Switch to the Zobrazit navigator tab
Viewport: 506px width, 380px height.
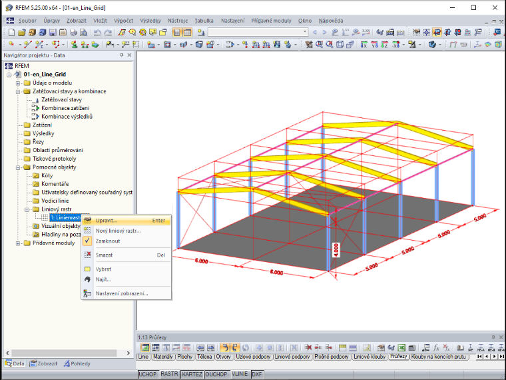pyautogui.click(x=43, y=363)
